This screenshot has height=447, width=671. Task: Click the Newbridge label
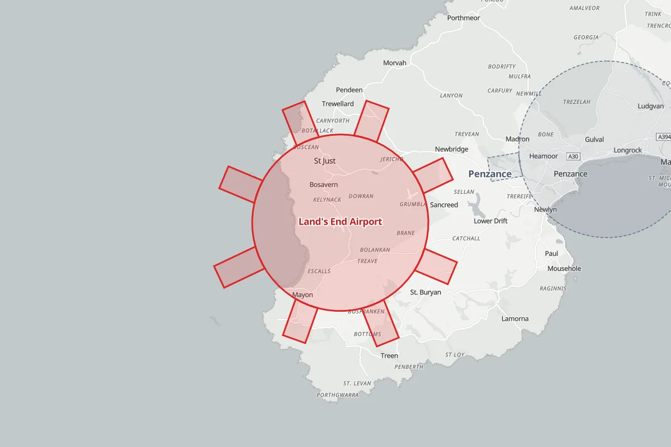[x=452, y=149]
